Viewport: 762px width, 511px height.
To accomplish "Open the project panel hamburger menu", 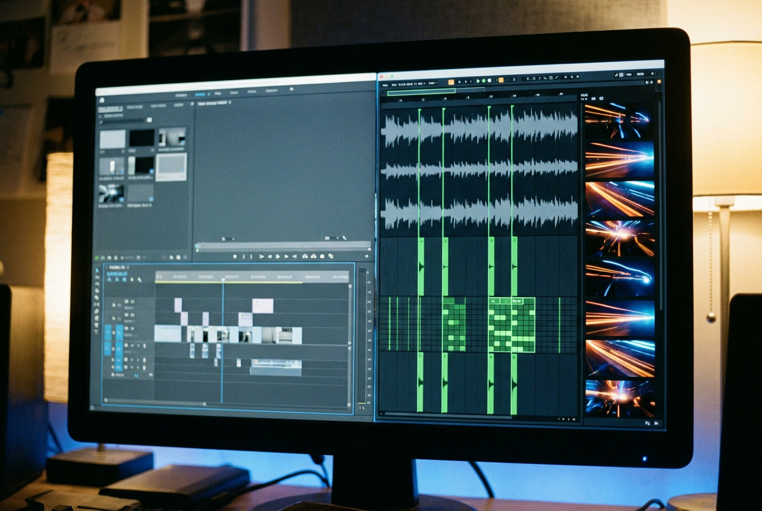I will pos(122,107).
